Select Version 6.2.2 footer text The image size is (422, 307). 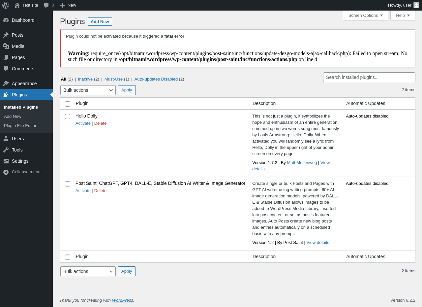tap(403, 300)
